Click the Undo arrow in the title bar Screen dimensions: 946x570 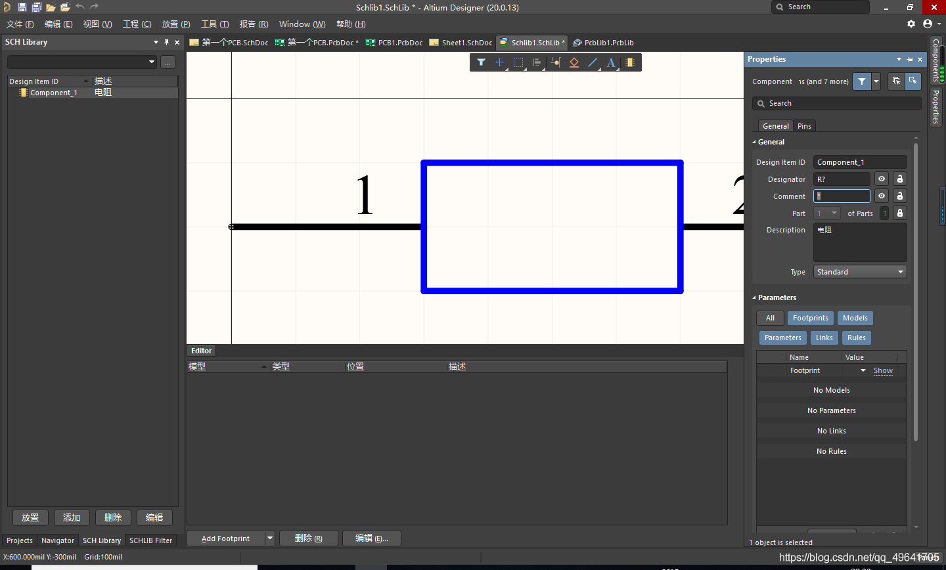[x=79, y=7]
